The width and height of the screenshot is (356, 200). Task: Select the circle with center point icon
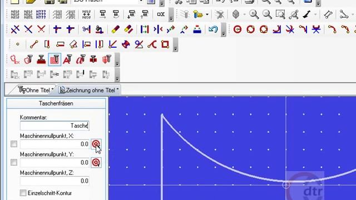(238, 29)
